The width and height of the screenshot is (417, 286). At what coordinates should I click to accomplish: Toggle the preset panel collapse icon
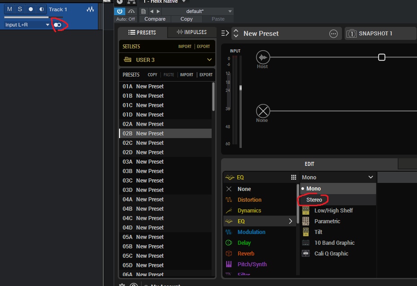[x=225, y=33]
